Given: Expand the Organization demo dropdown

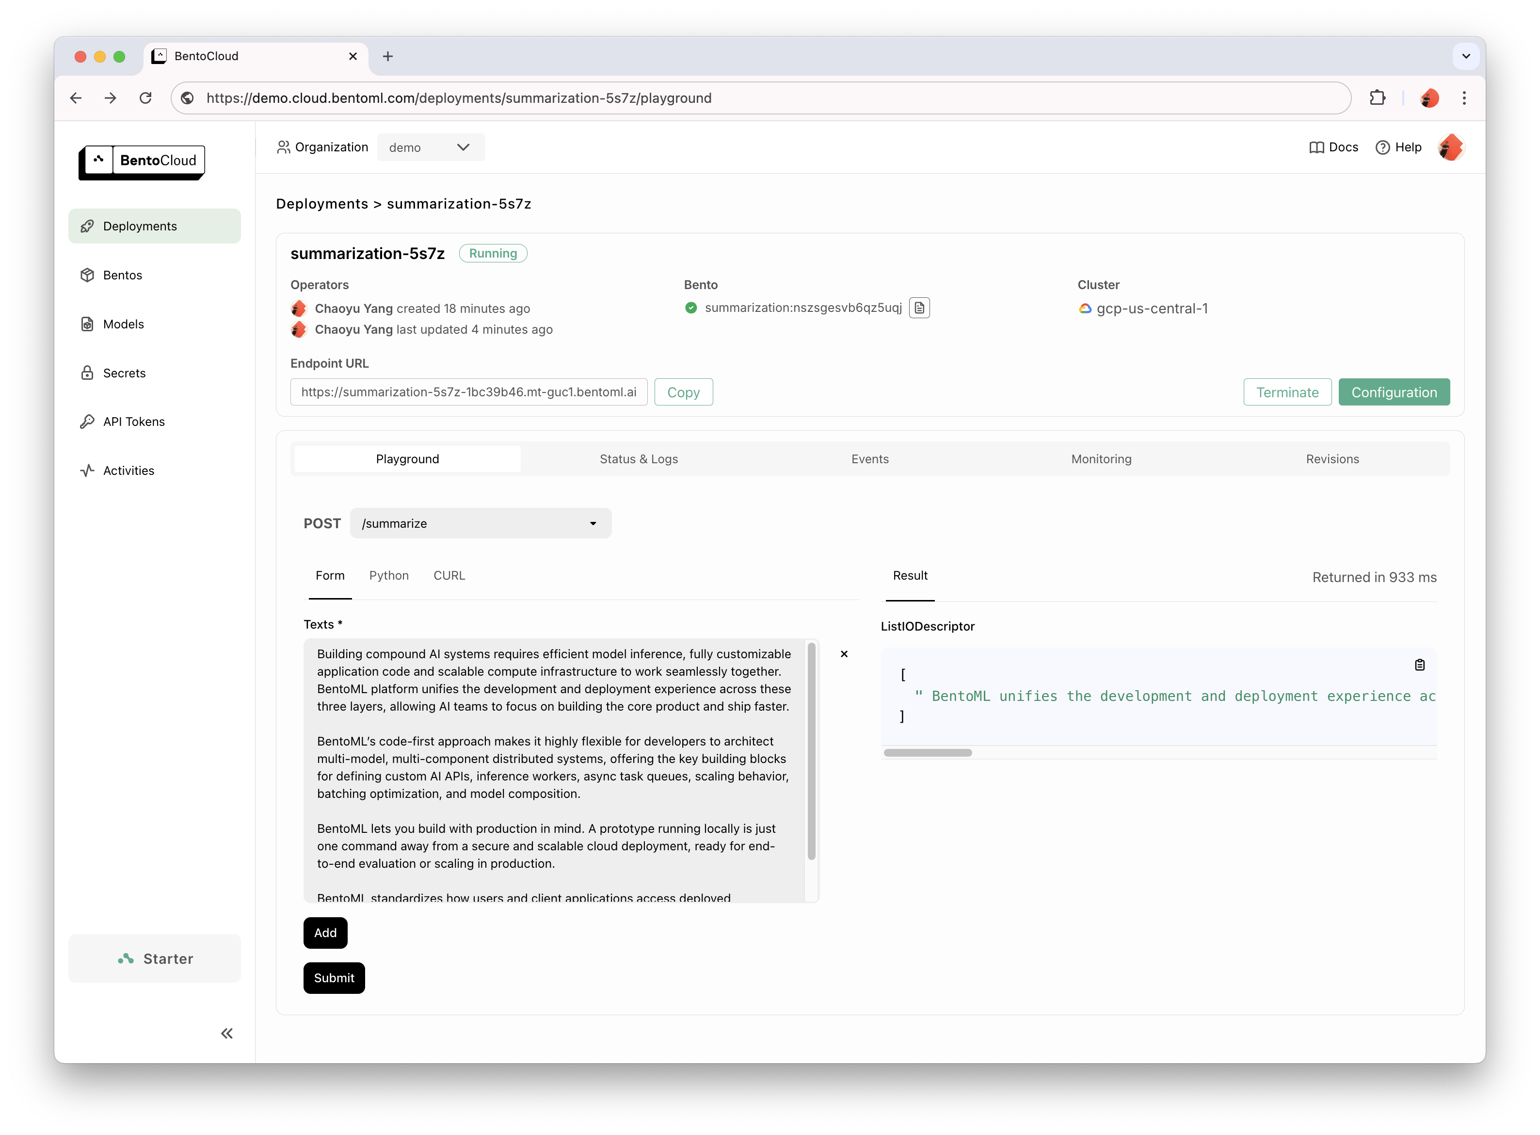Looking at the screenshot, I should coord(429,147).
